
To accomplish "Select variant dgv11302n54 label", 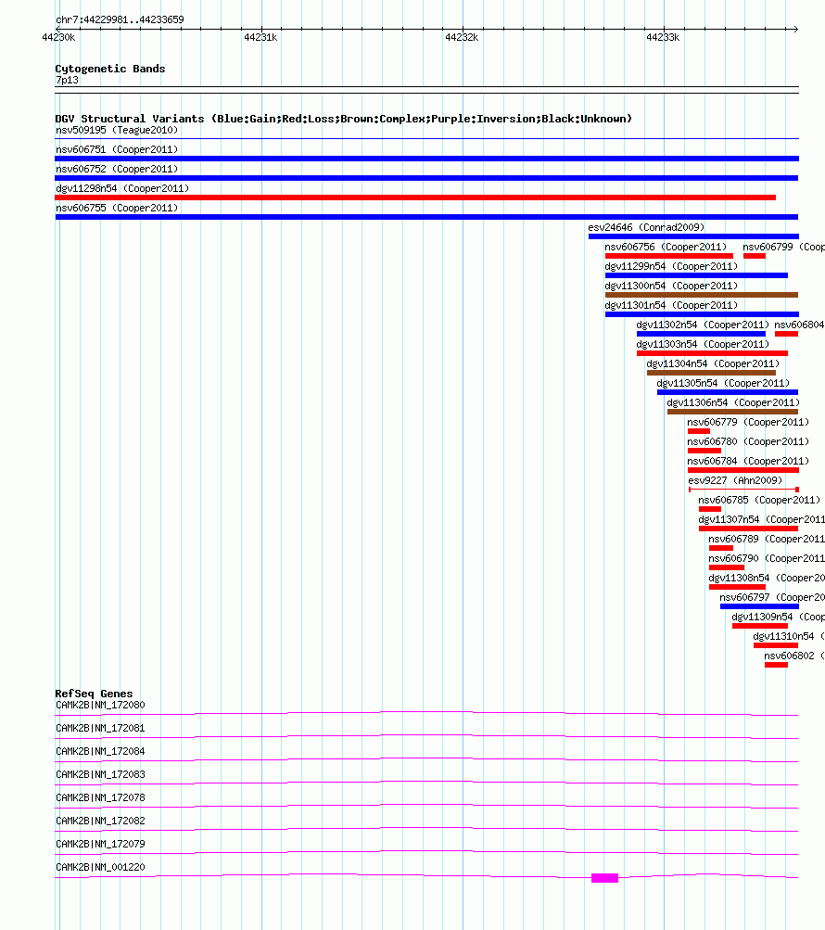I will (x=703, y=325).
